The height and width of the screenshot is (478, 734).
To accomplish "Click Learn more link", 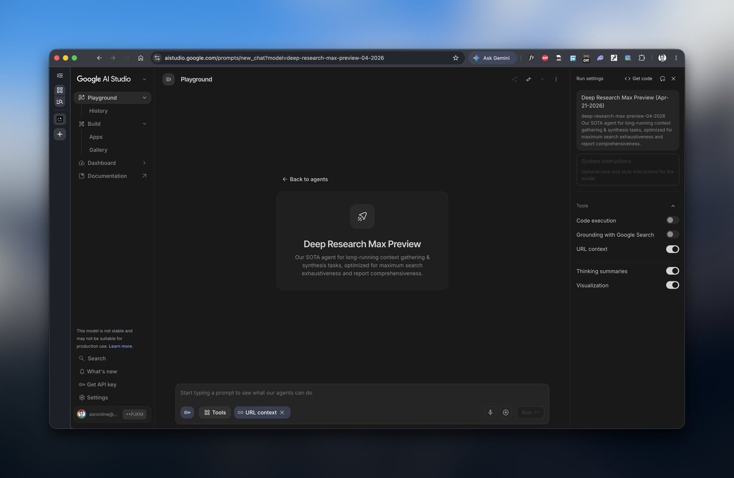I will (x=120, y=346).
